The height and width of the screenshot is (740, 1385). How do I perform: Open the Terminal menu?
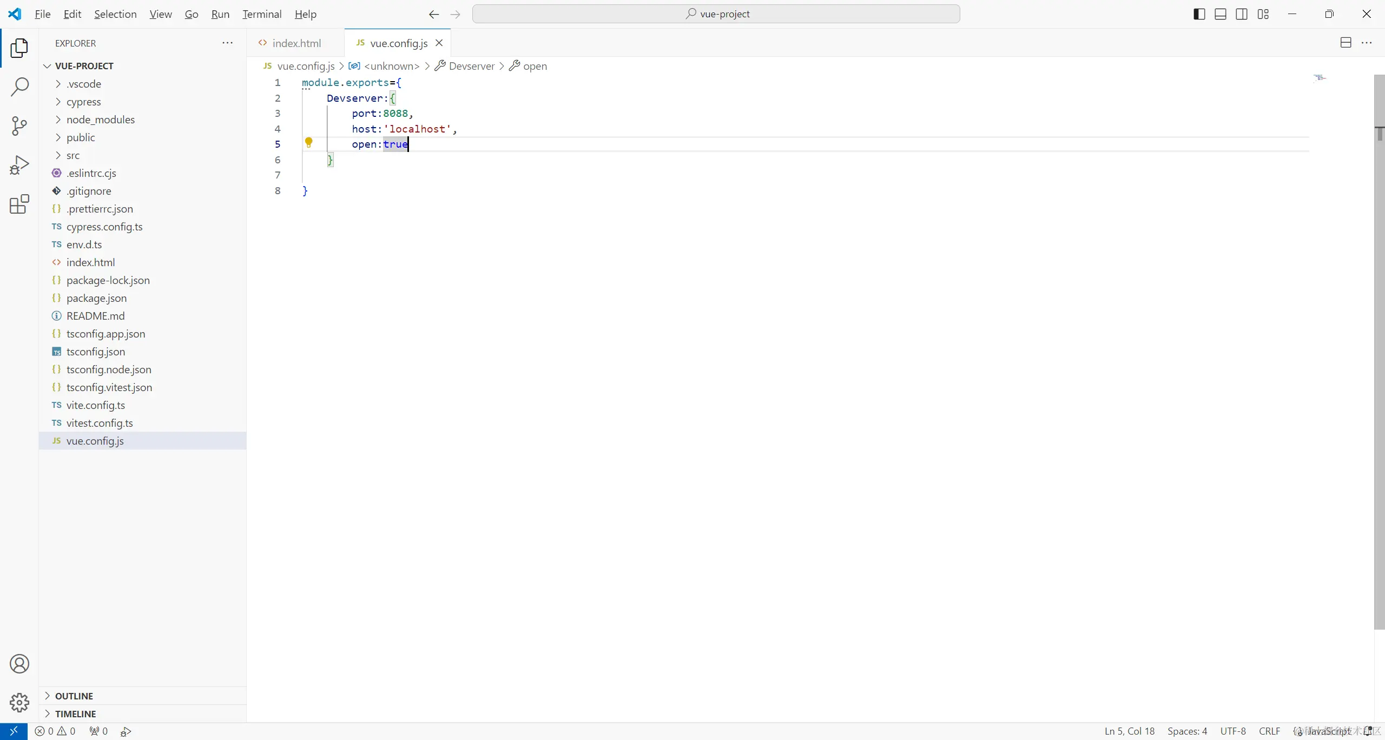(x=262, y=14)
